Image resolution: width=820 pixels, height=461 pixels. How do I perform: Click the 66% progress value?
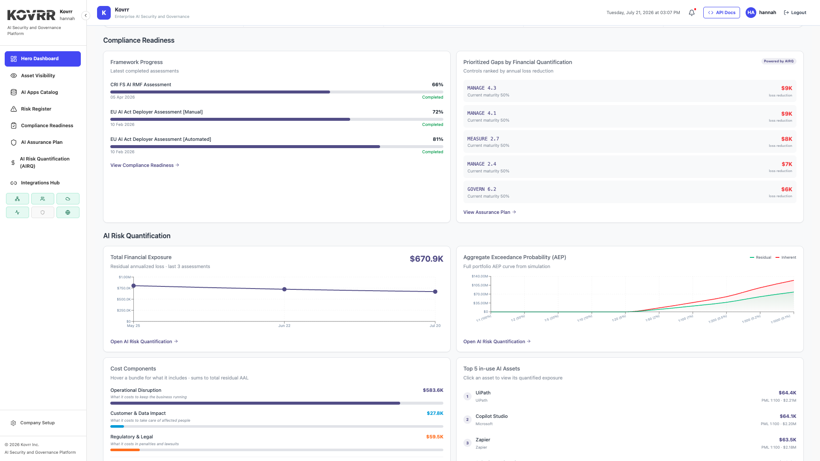[x=437, y=85]
